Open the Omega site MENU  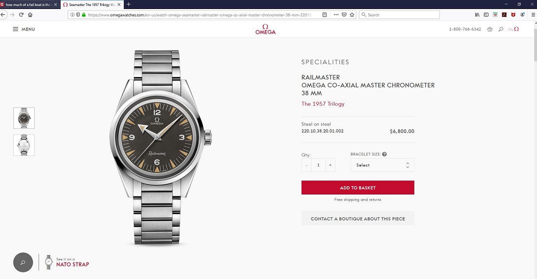coord(24,29)
